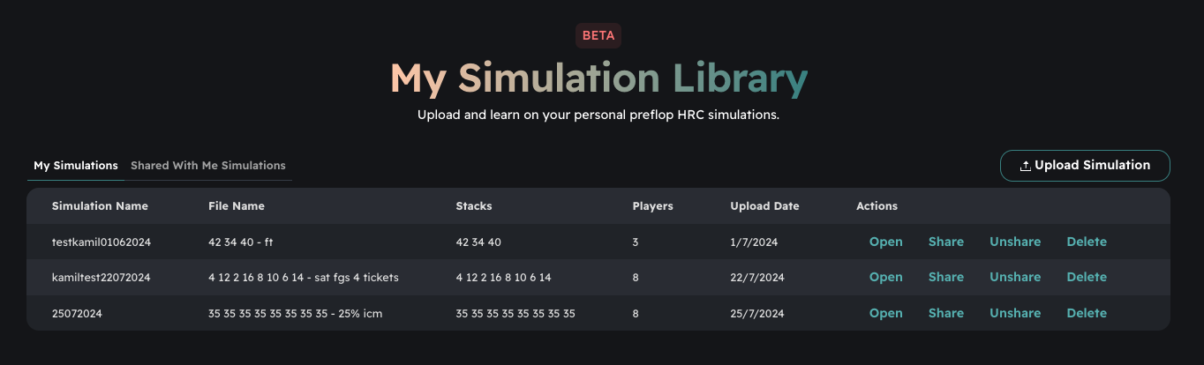
Task: Unshare the 25072024 simulation
Action: [x=1015, y=313]
